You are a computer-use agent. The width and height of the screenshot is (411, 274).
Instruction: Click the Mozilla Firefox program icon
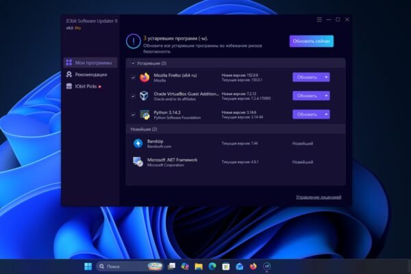[145, 77]
